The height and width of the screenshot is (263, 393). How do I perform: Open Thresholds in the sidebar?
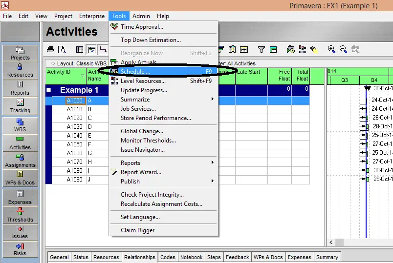point(20,215)
